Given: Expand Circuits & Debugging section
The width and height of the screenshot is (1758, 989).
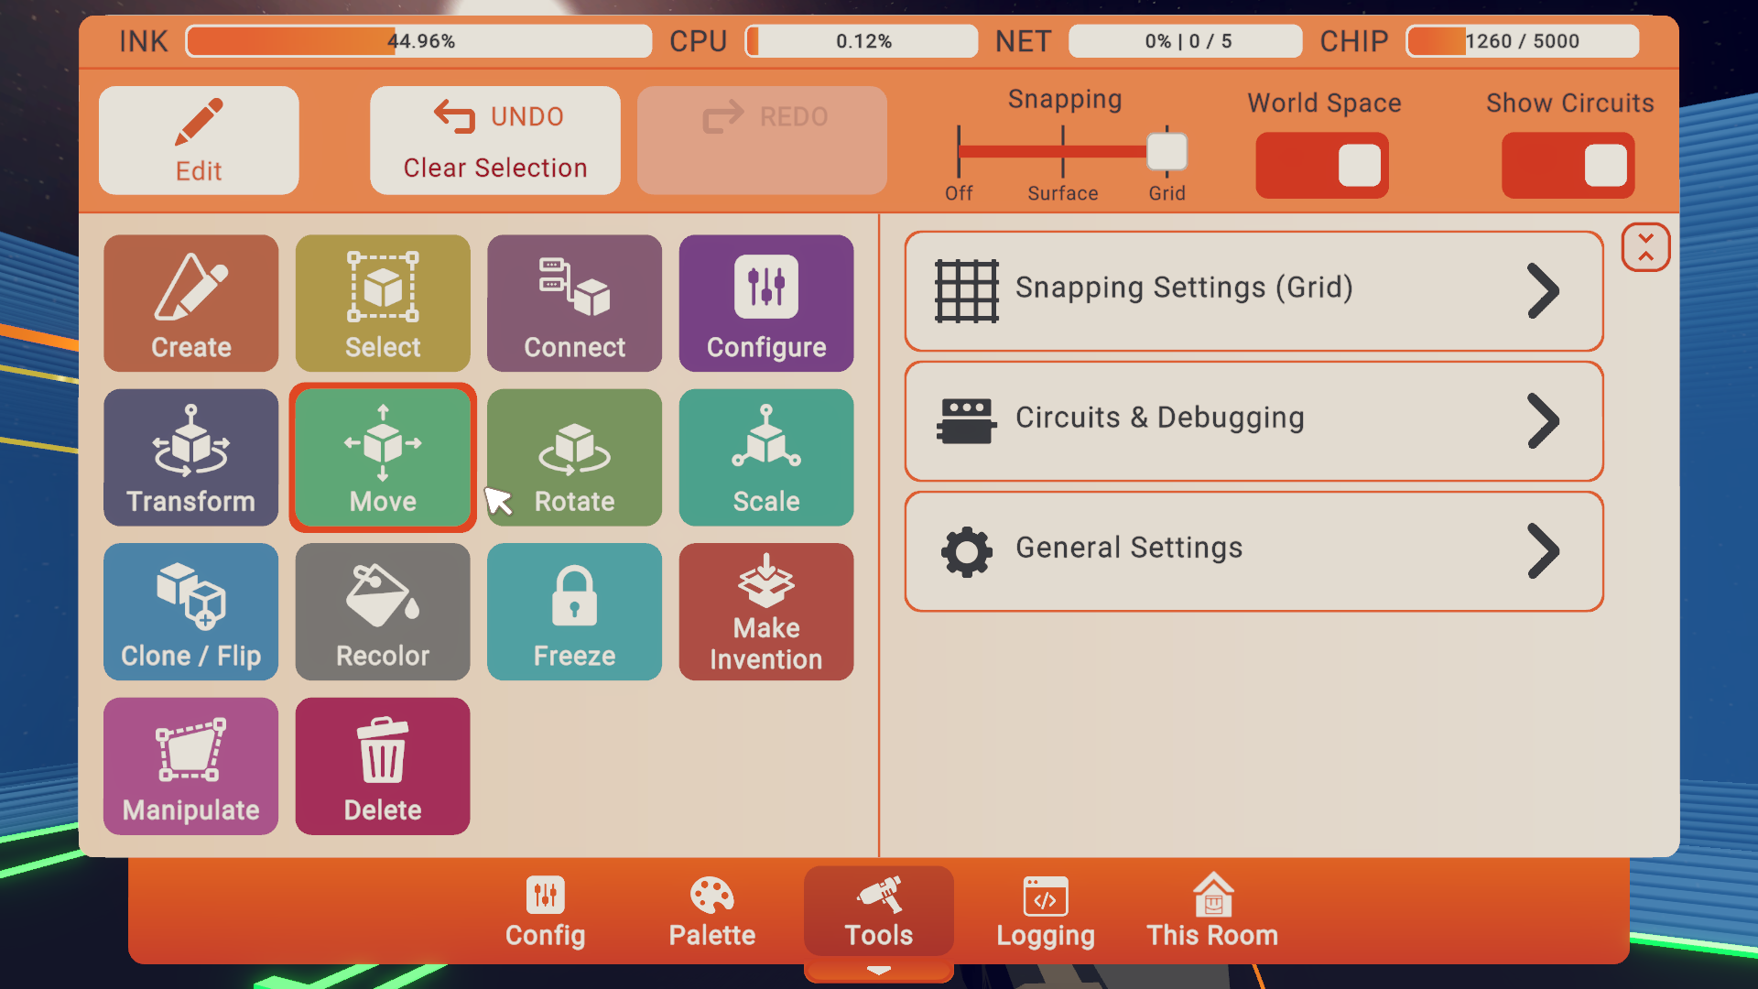Looking at the screenshot, I should (1253, 420).
